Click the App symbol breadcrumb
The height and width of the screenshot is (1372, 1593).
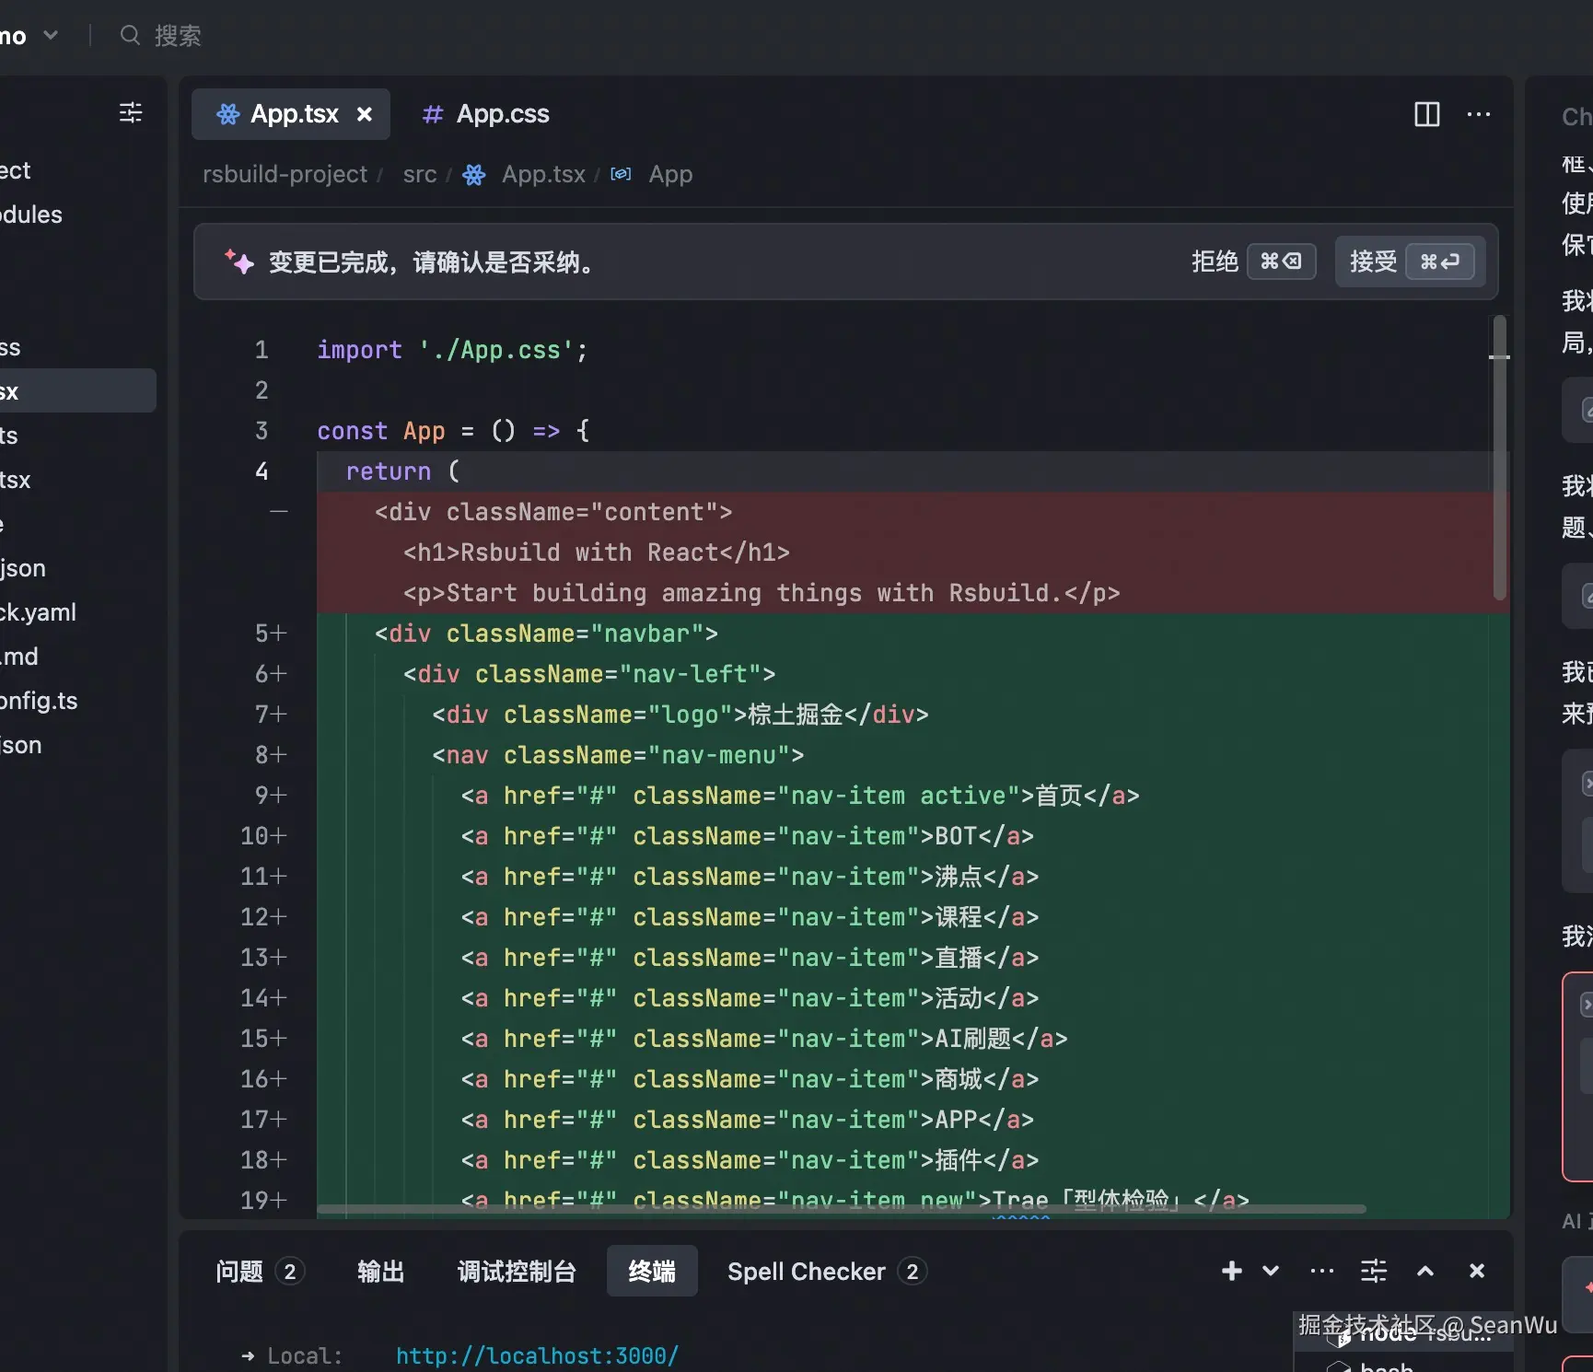click(670, 174)
